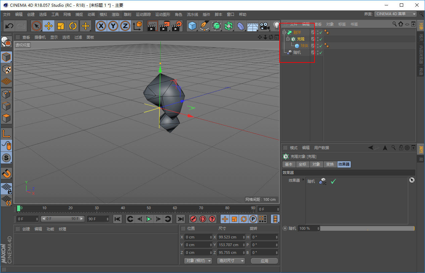This screenshot has width=425, height=273.
Task: Select Edges mode icon
Action: (x=6, y=106)
